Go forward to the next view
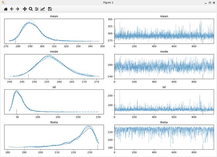 [x=18, y=9]
